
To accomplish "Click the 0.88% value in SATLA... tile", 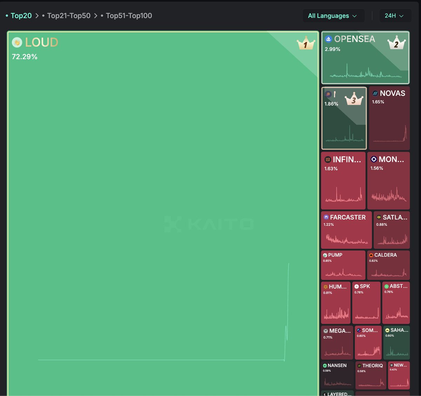I will [382, 225].
